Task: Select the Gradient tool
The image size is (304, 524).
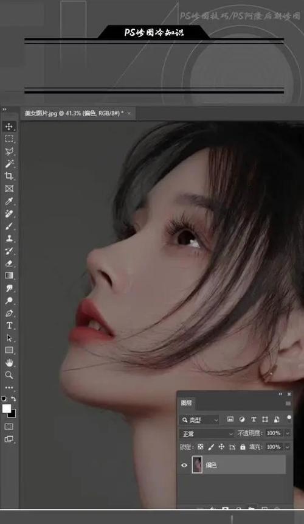Action: [x=9, y=276]
